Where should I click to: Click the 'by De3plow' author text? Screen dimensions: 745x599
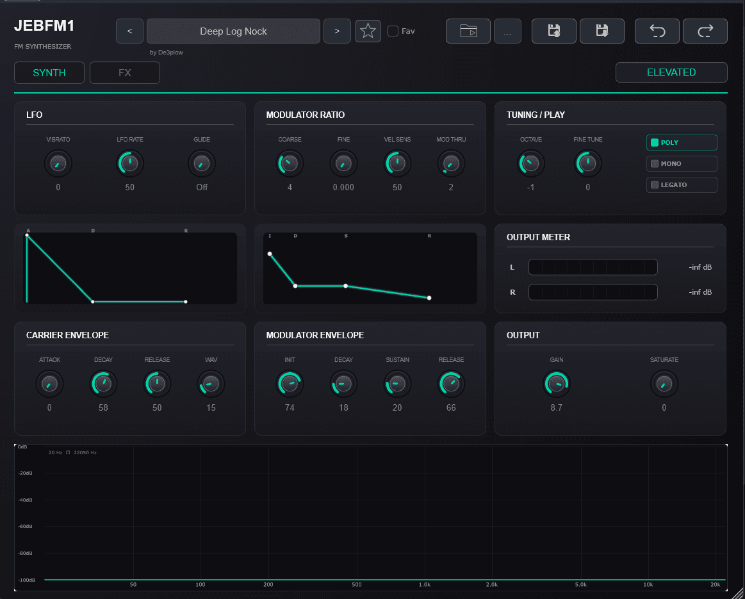coord(167,53)
